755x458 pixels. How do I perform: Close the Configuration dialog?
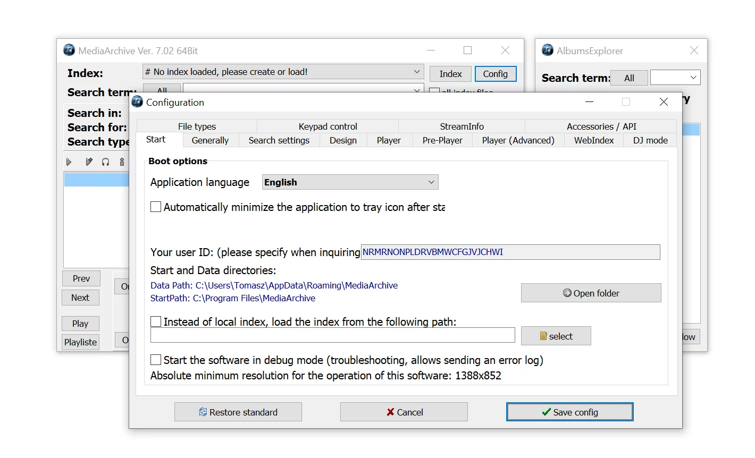(664, 102)
